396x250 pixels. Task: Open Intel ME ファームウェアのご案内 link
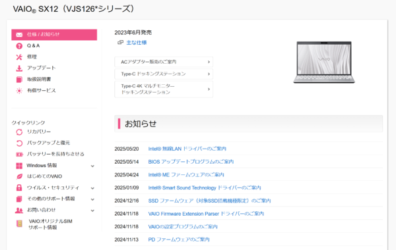[x=186, y=175]
